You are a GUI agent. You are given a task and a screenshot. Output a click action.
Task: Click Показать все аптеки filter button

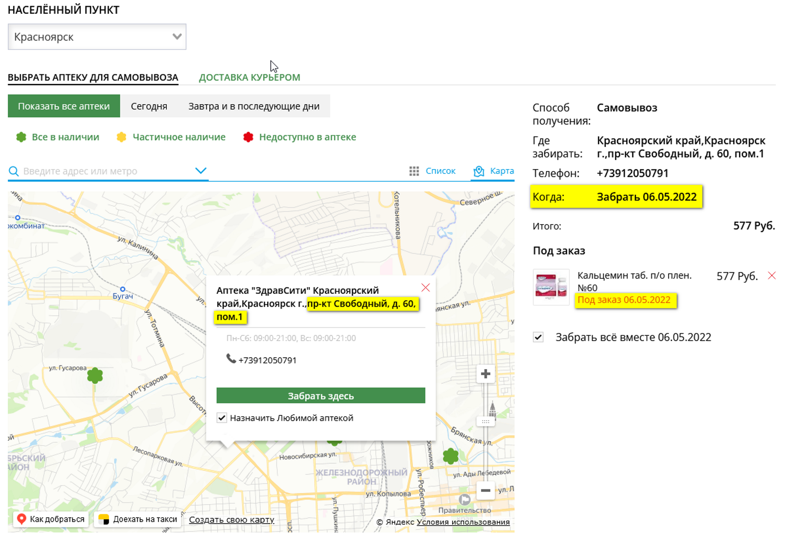[x=64, y=106]
